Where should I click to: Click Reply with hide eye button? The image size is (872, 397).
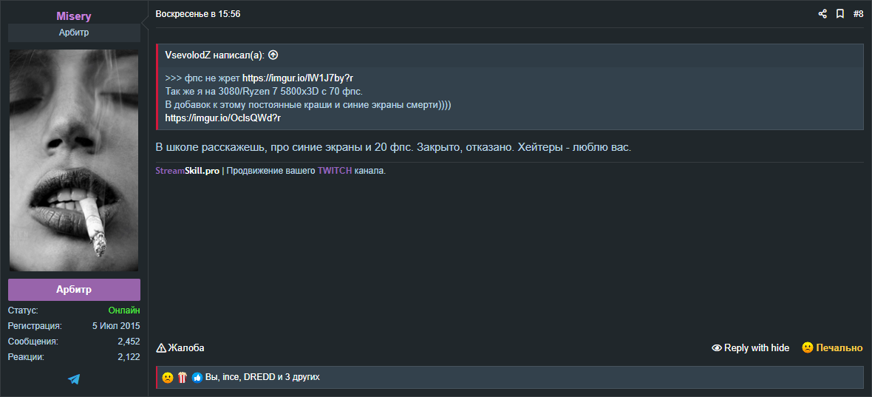(750, 348)
